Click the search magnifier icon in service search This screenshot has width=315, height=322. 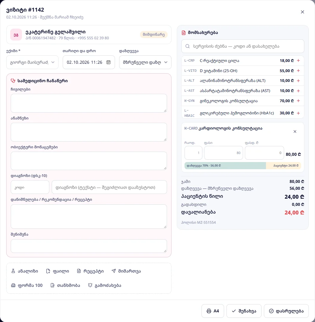188,46
